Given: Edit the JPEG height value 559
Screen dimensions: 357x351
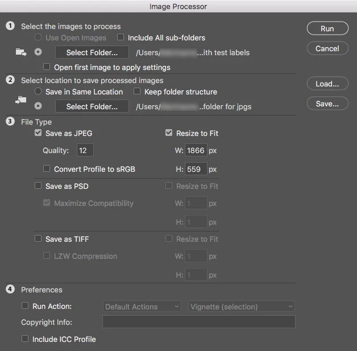Looking at the screenshot, I should 196,169.
